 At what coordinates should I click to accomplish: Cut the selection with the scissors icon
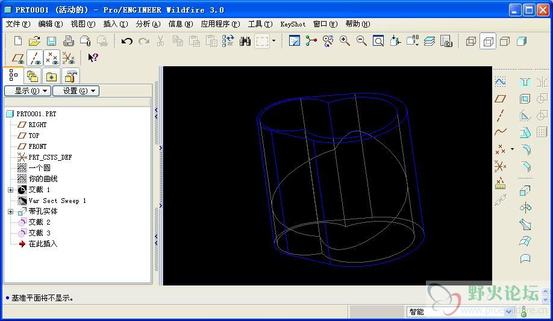click(x=160, y=42)
